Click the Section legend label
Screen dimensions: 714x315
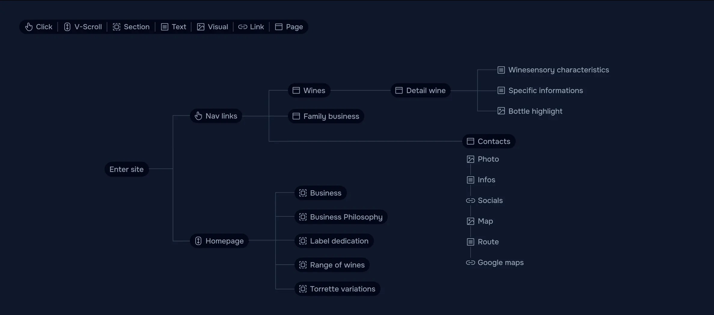(137, 27)
